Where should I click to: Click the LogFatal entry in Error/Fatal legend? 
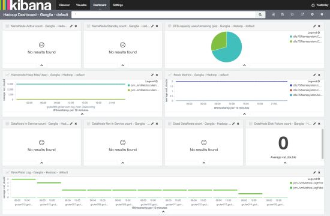[x=307, y=188]
